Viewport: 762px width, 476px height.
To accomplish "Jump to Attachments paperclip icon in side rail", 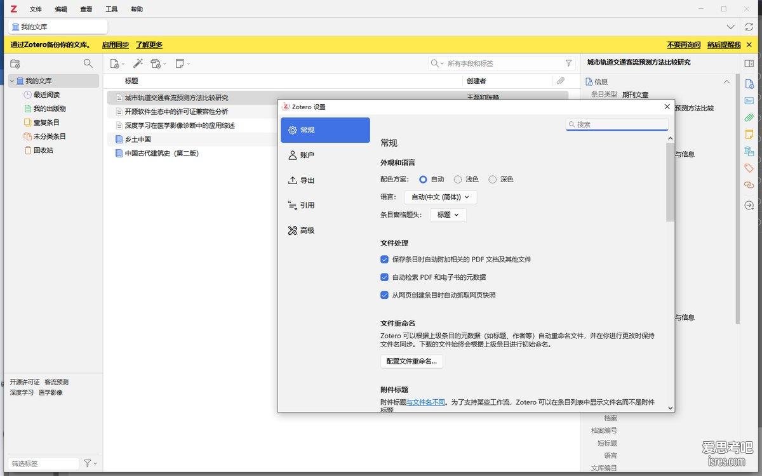I will click(x=749, y=117).
